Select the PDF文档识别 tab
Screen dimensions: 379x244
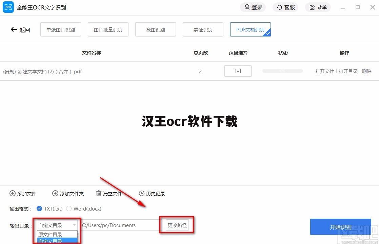coord(251,30)
